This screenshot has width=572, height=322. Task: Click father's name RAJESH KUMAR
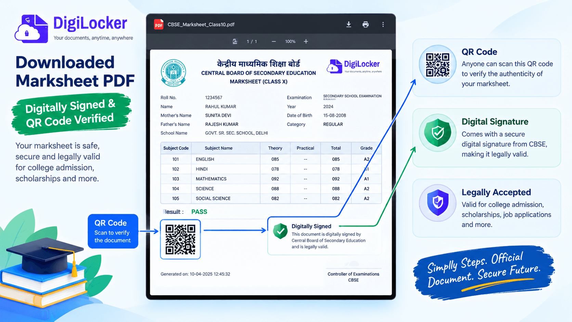click(x=222, y=124)
